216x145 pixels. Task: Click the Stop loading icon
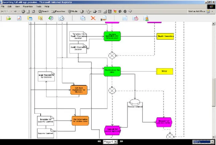point(23,11)
